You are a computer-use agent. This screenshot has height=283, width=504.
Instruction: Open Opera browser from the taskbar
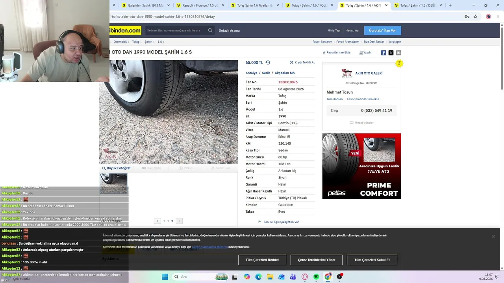pos(305,277)
